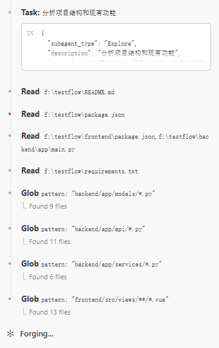Click green dot next to requirements.txt read
This screenshot has width=219, height=348.
point(10,170)
